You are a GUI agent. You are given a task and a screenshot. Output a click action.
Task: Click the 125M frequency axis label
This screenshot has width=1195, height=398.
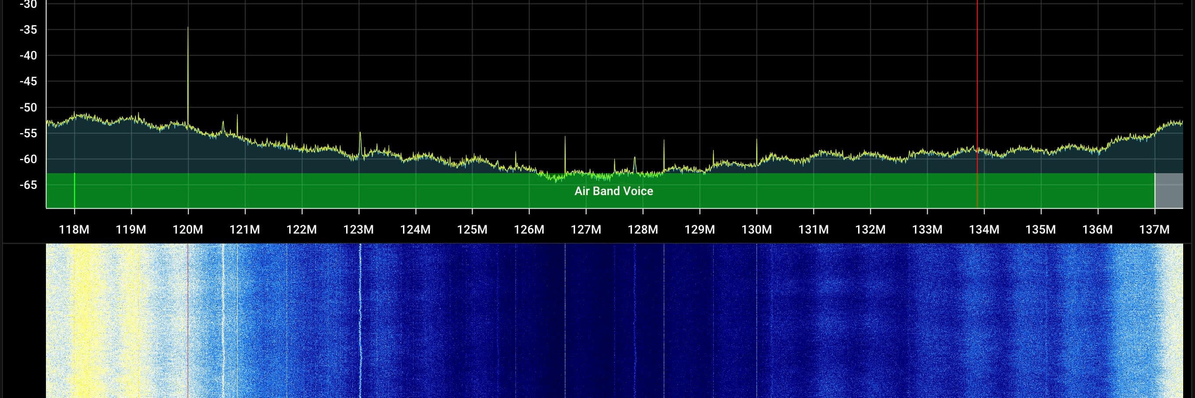pyautogui.click(x=472, y=230)
